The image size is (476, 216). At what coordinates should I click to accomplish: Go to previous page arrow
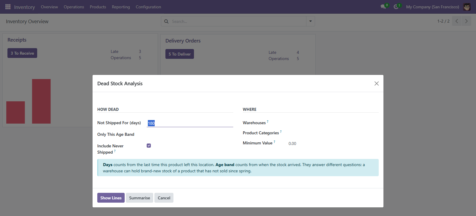tap(457, 21)
